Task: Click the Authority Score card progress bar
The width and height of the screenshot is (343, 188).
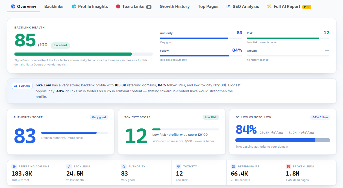Action: (x=75, y=133)
